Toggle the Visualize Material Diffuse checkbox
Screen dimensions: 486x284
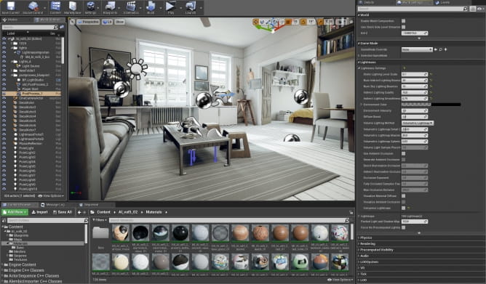click(x=403, y=196)
